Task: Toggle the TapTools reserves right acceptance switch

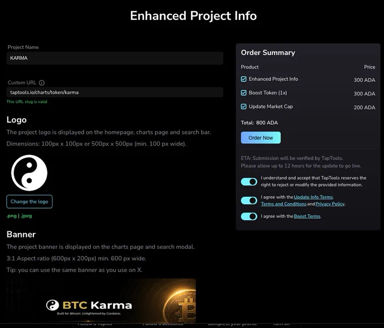Action: [249, 182]
